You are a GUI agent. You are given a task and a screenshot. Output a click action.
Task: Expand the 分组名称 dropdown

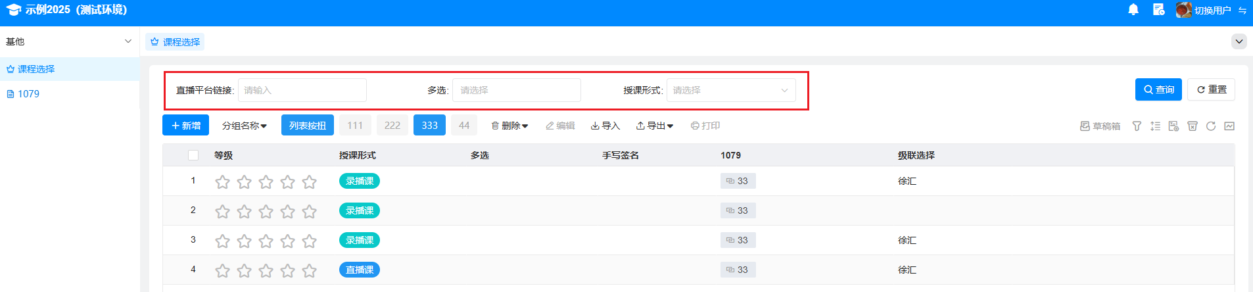(x=245, y=126)
